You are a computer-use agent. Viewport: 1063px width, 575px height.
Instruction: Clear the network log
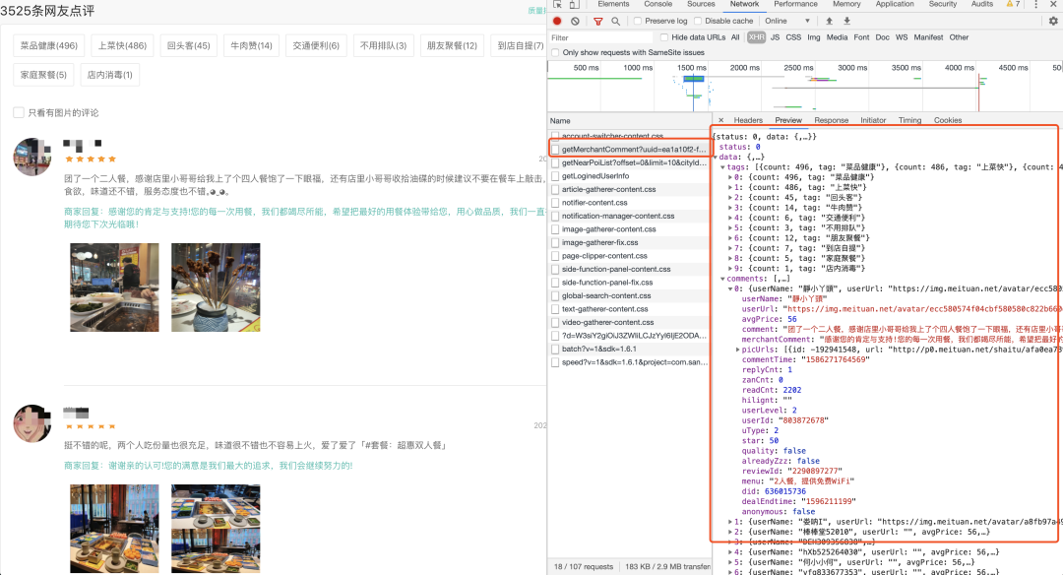[x=575, y=21]
